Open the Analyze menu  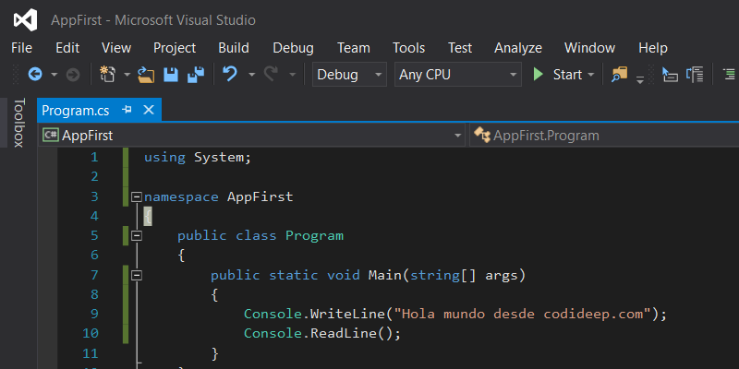(518, 48)
